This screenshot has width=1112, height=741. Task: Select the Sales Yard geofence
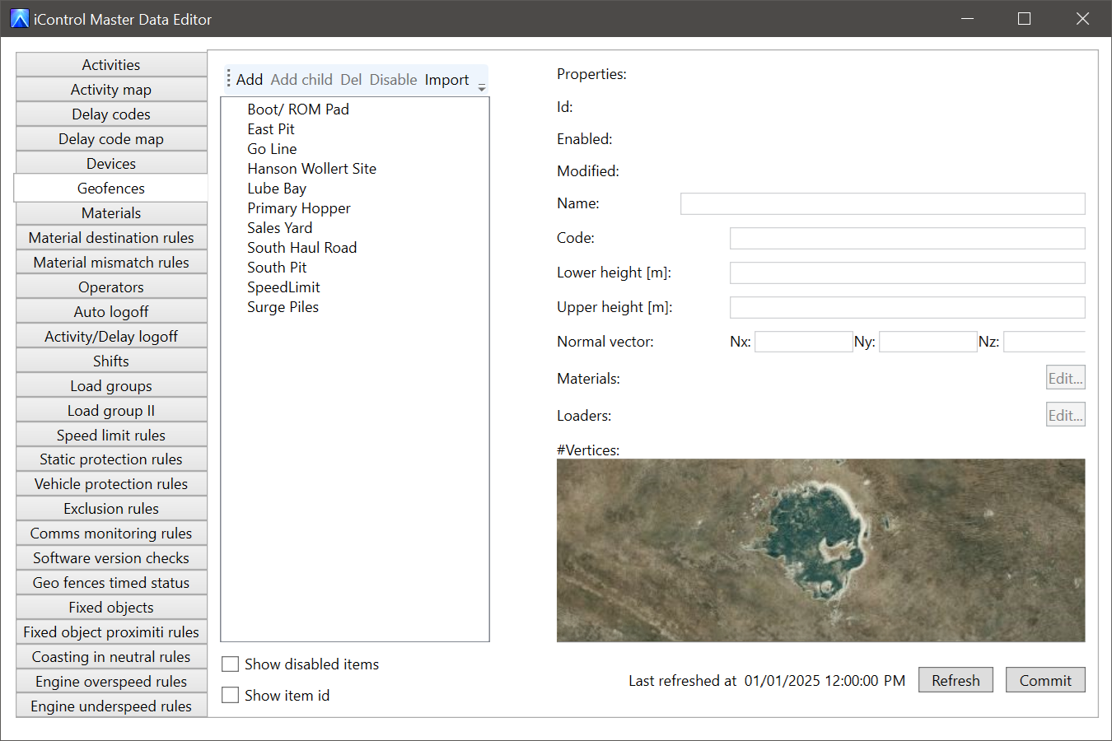[279, 228]
